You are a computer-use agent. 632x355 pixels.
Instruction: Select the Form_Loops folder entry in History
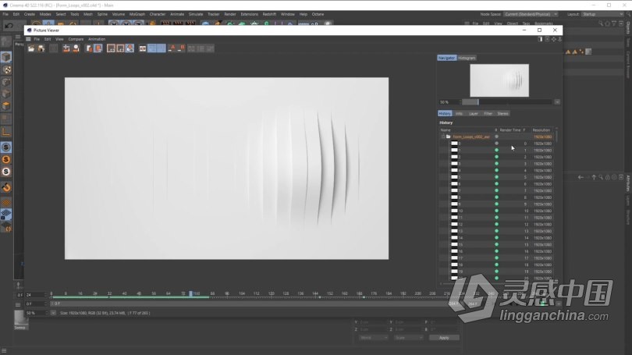point(470,137)
